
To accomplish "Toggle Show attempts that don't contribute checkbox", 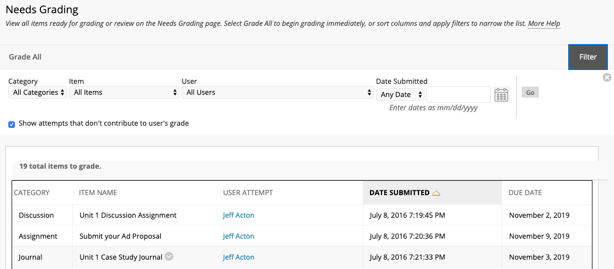I will 12,125.
